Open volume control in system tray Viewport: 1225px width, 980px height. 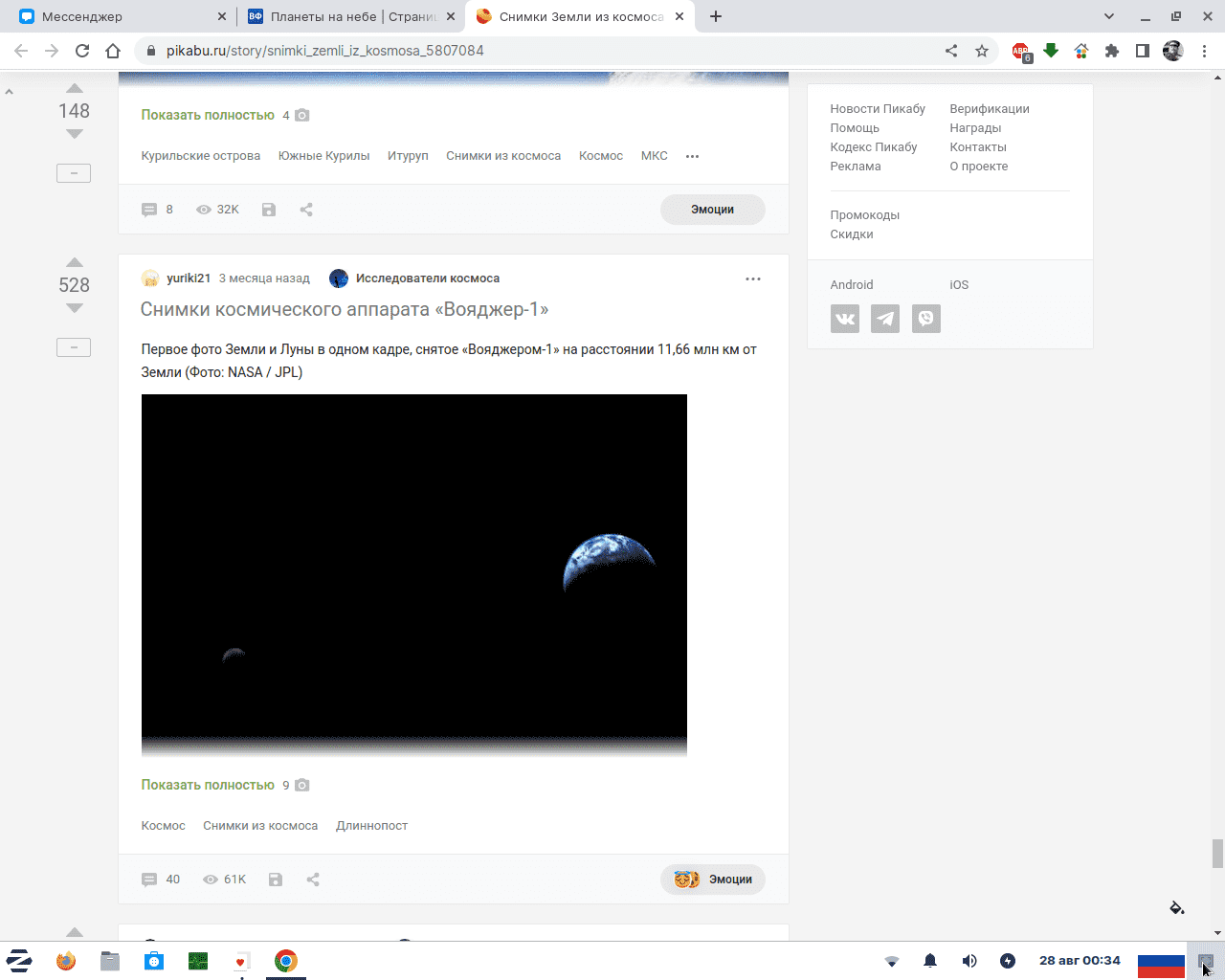(x=969, y=961)
